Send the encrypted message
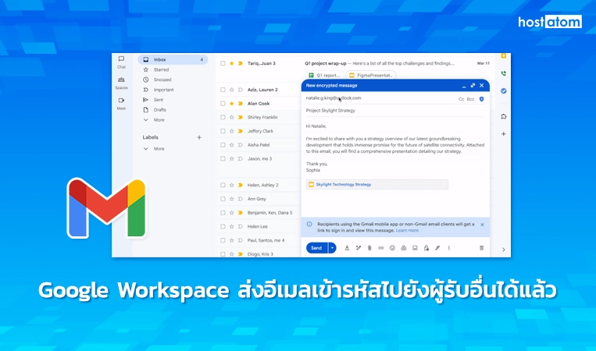 (316, 248)
